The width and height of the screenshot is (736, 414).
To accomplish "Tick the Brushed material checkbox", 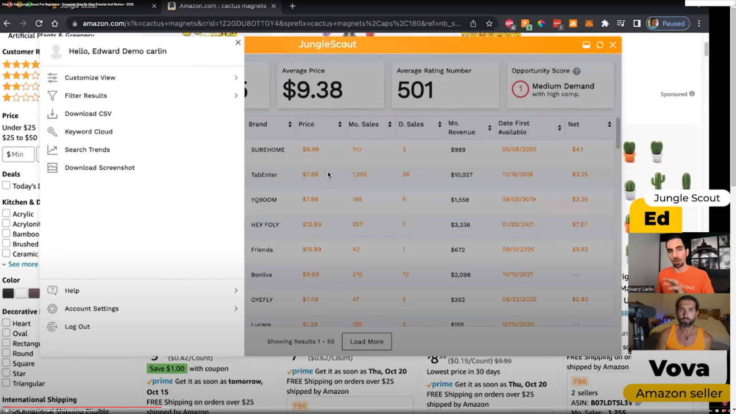I will 6,243.
